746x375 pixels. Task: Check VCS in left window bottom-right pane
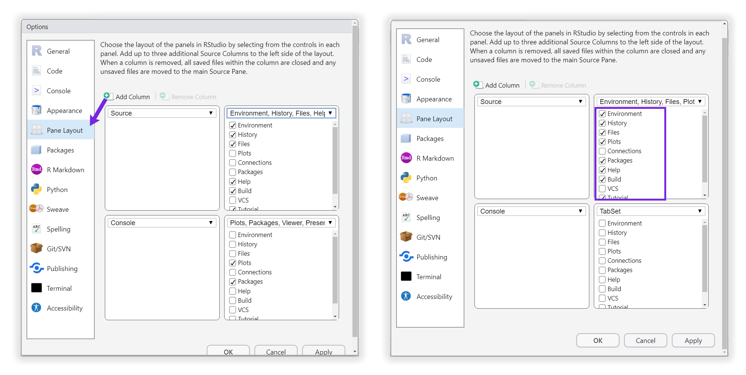coord(233,310)
